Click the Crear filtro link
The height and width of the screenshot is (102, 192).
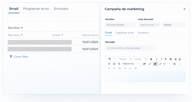point(21,57)
